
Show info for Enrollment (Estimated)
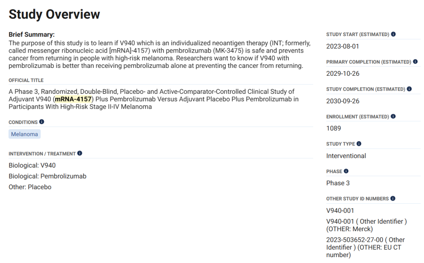click(x=393, y=117)
